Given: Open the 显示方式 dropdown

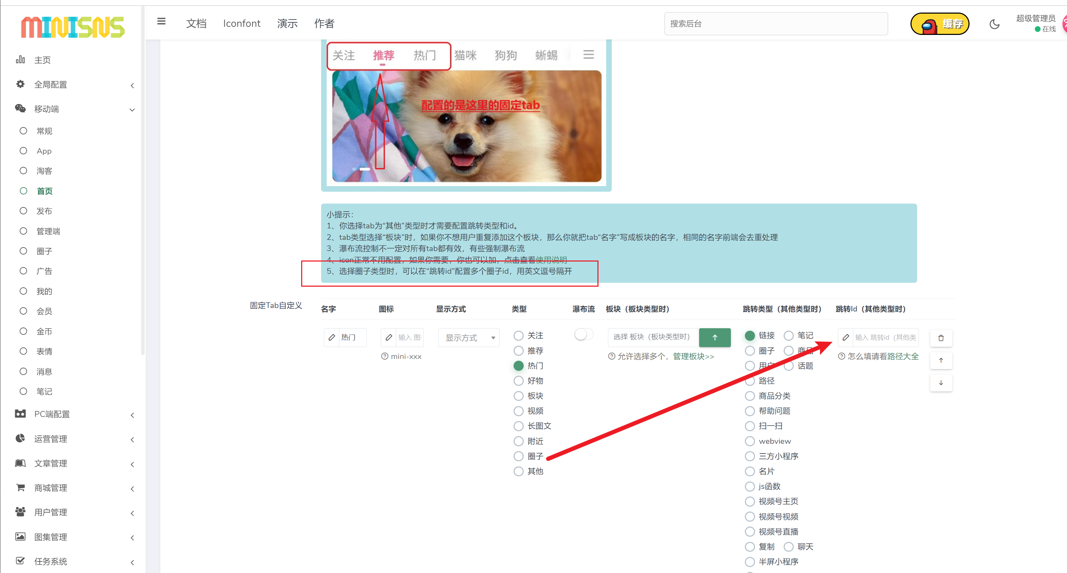Looking at the screenshot, I should 469,337.
